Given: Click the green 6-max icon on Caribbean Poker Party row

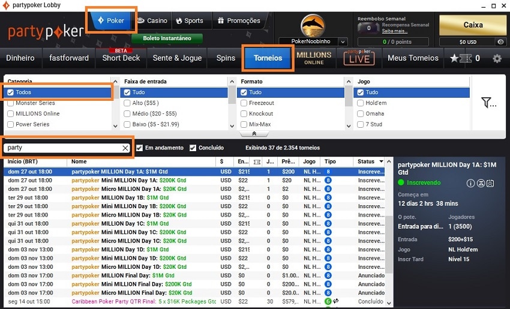Looking at the screenshot, I should click(328, 302).
